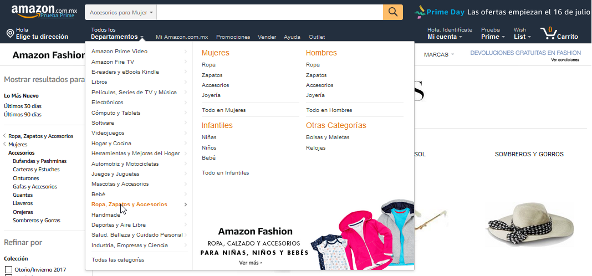Open Todo en Mujeres link
The width and height of the screenshot is (592, 276).
(223, 110)
